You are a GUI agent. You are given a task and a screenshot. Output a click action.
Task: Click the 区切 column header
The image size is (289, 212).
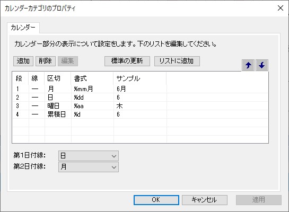(58, 78)
